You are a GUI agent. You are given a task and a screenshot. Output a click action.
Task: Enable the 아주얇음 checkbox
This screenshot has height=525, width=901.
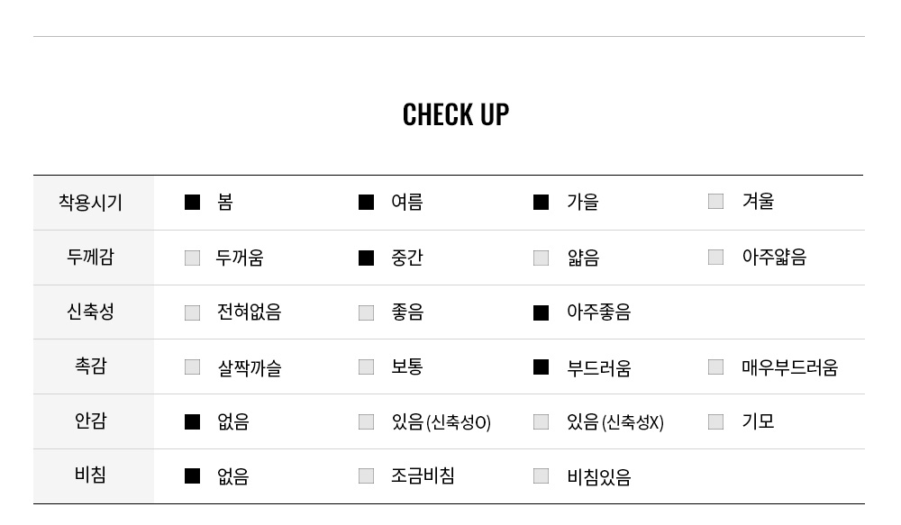point(715,258)
